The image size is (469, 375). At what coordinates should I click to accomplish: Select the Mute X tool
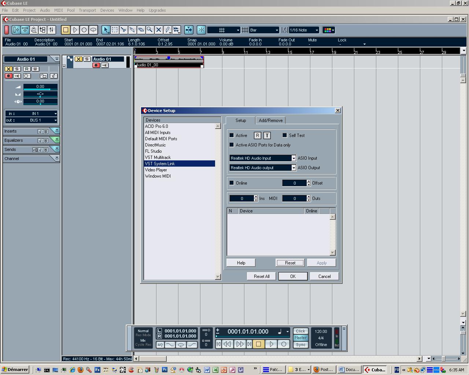pos(159,30)
